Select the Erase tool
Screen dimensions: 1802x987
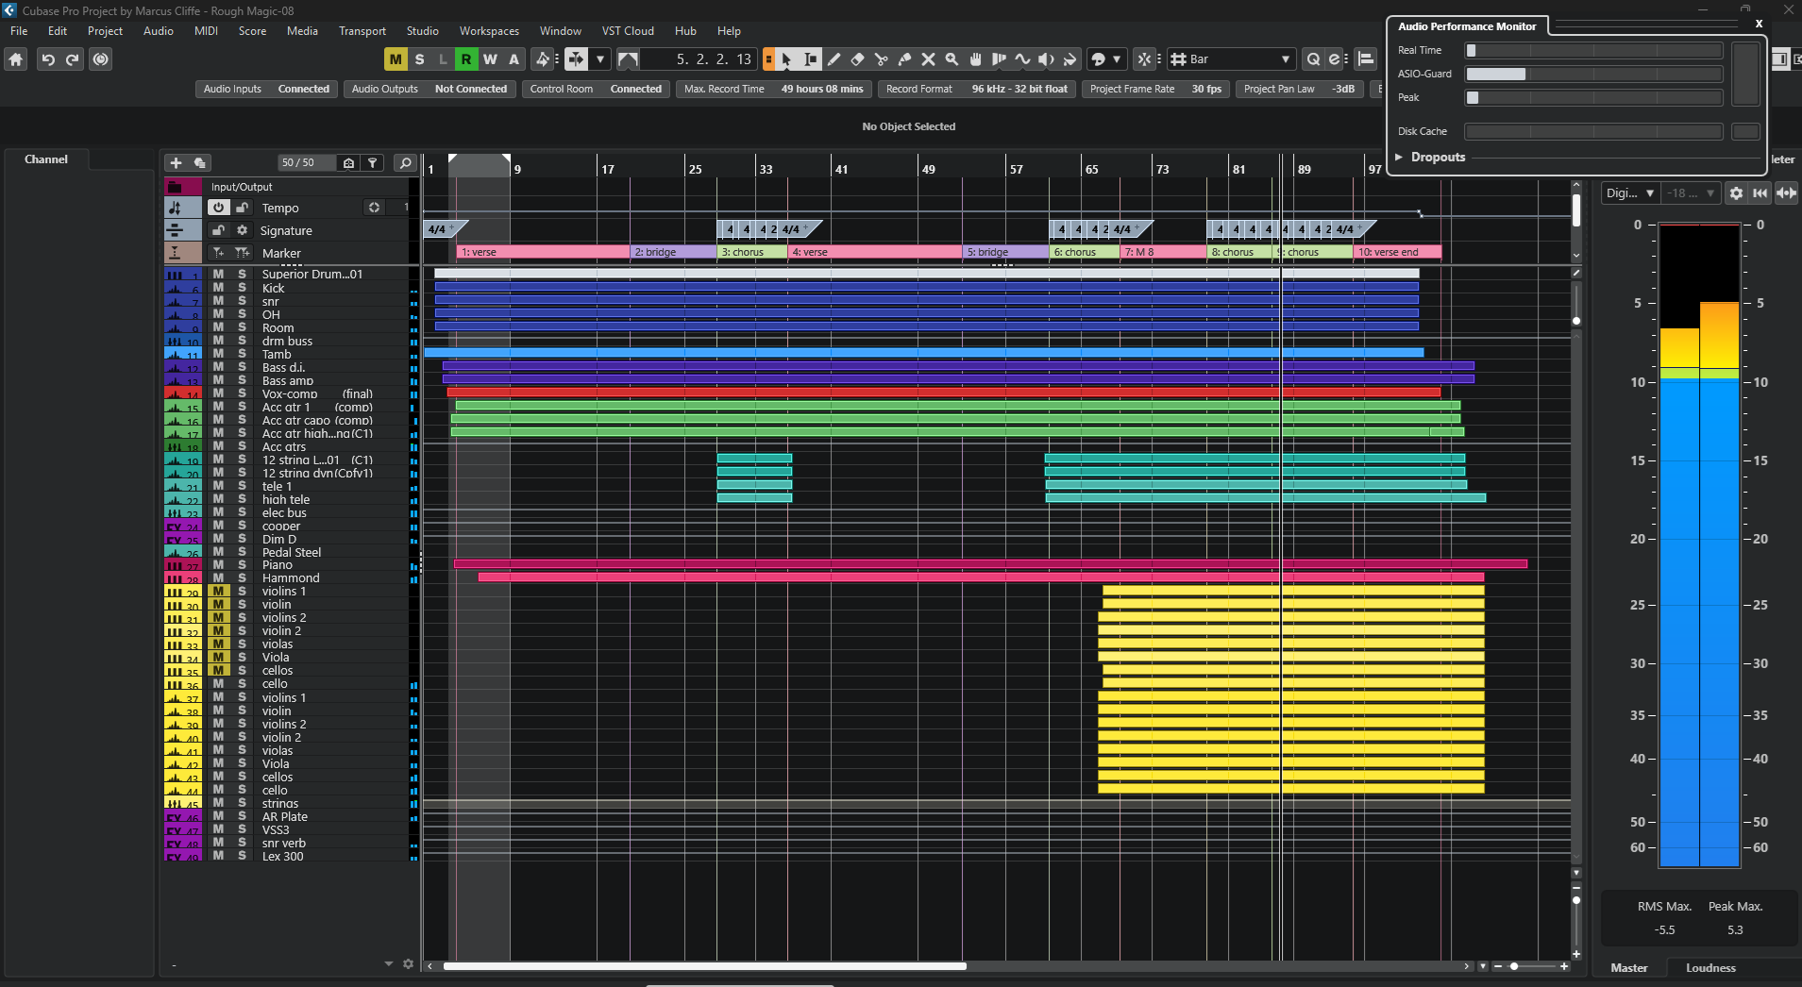[x=857, y=59]
